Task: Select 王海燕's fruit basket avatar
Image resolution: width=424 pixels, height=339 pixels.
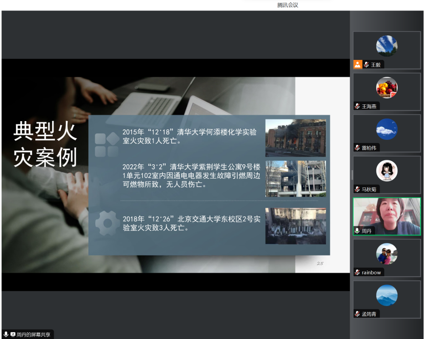Action: 387,88
